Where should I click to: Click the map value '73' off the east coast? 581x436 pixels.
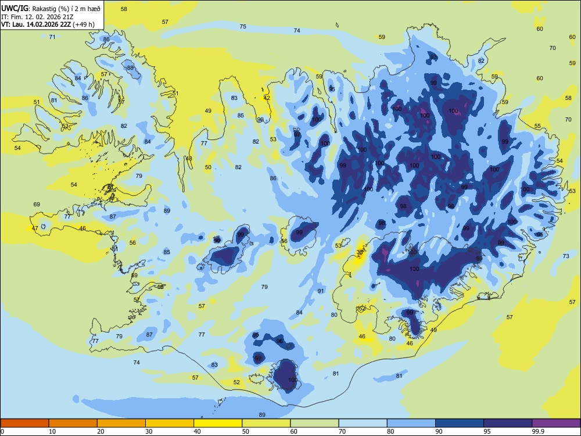tap(566, 256)
